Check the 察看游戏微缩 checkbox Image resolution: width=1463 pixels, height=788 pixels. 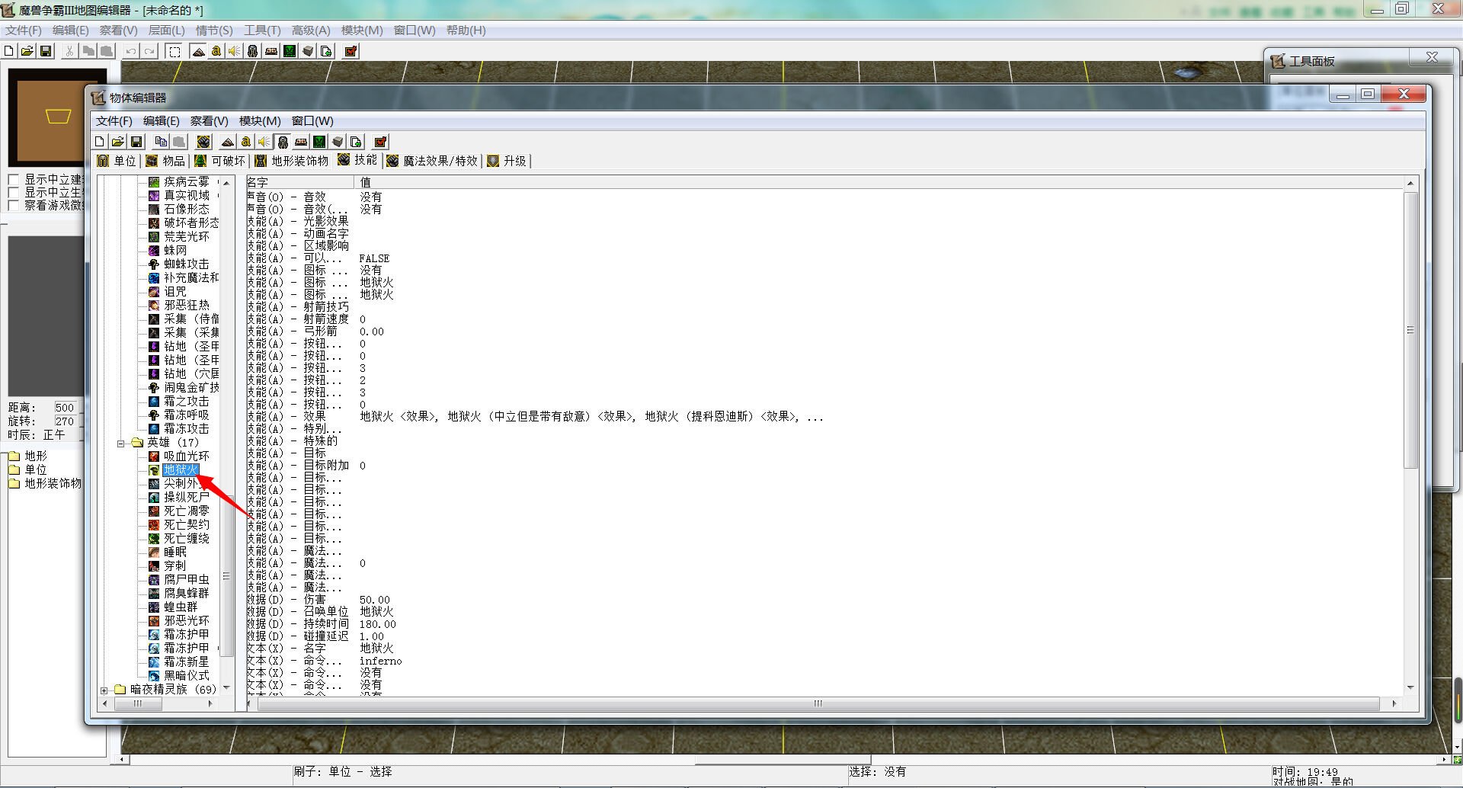[14, 206]
